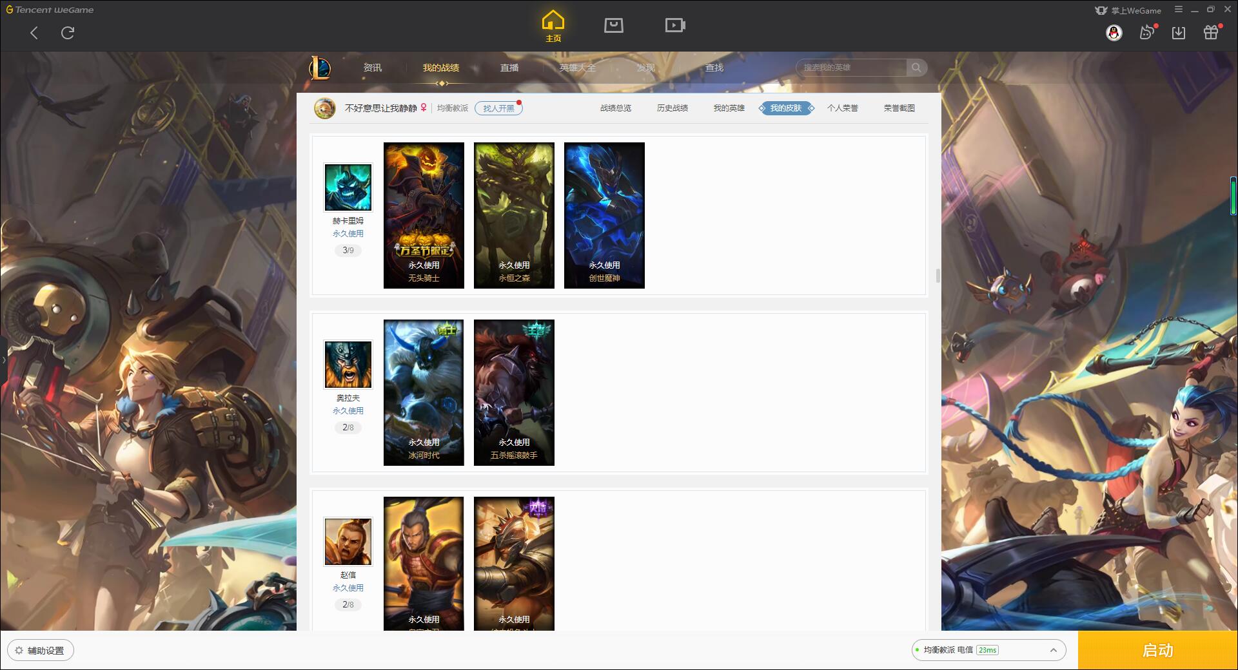Expand the 均衡教派 电信 server selector
1238x670 pixels.
[988, 650]
